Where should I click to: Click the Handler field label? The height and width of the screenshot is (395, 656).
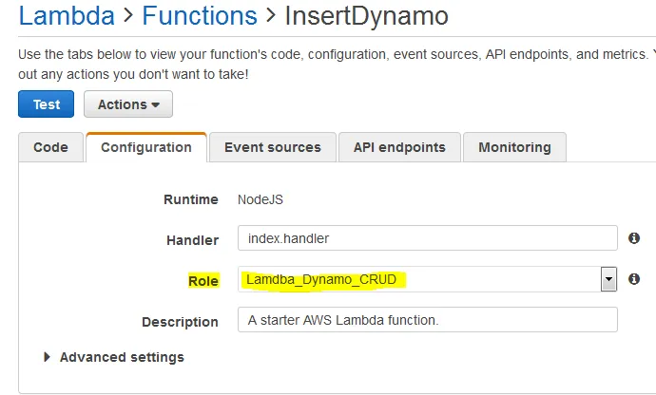pos(192,240)
